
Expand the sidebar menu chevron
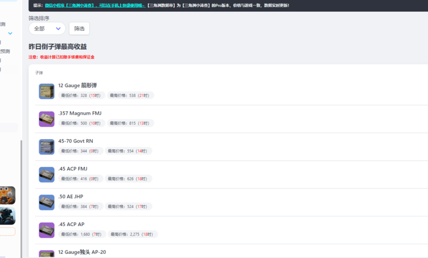point(10,34)
